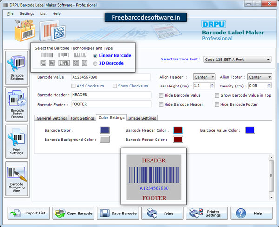Increase Density value

click(269, 84)
